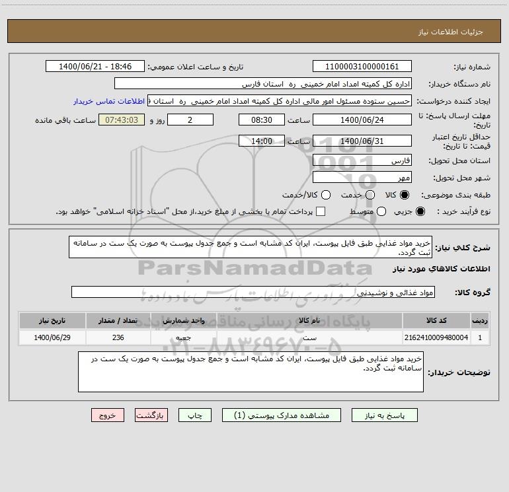This screenshot has width=509, height=492.
Task: Click the unit cell جعبه
Action: point(183,337)
